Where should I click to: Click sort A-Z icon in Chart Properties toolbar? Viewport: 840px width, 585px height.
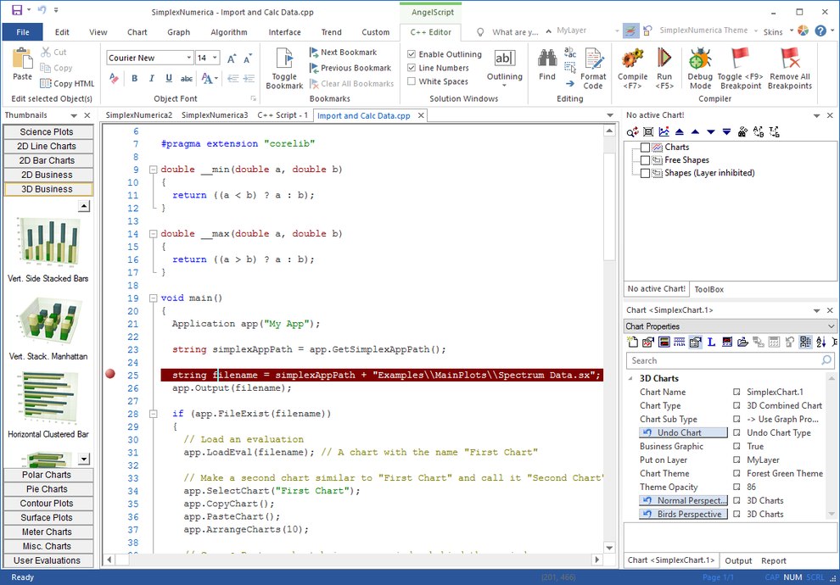click(820, 342)
